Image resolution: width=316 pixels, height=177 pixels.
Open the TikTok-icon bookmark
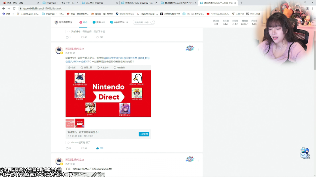[170, 14]
